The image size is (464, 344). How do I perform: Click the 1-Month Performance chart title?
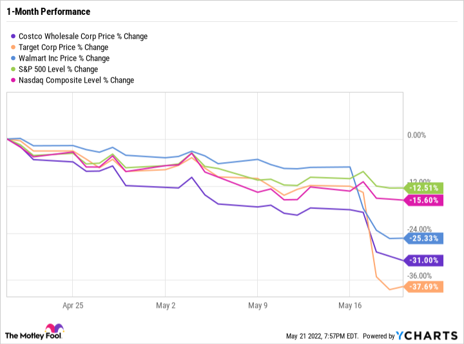[48, 12]
